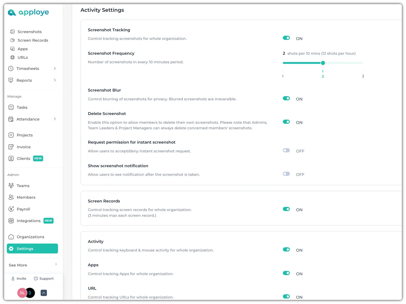Open the Teams icon under Admin

coord(11,186)
